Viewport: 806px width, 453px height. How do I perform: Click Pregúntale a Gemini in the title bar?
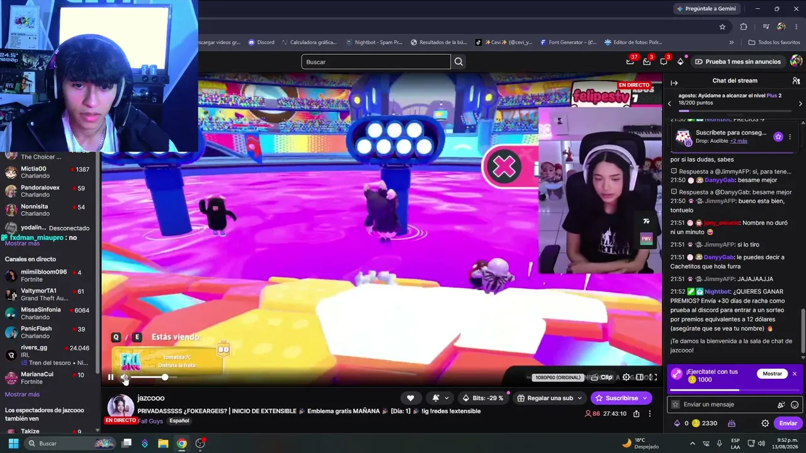coord(706,9)
